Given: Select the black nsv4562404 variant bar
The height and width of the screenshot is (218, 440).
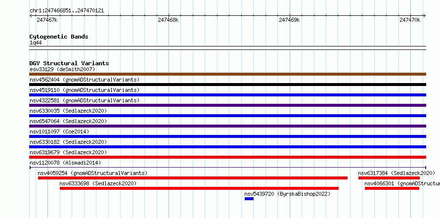Looking at the screenshot, I should click(x=227, y=85).
